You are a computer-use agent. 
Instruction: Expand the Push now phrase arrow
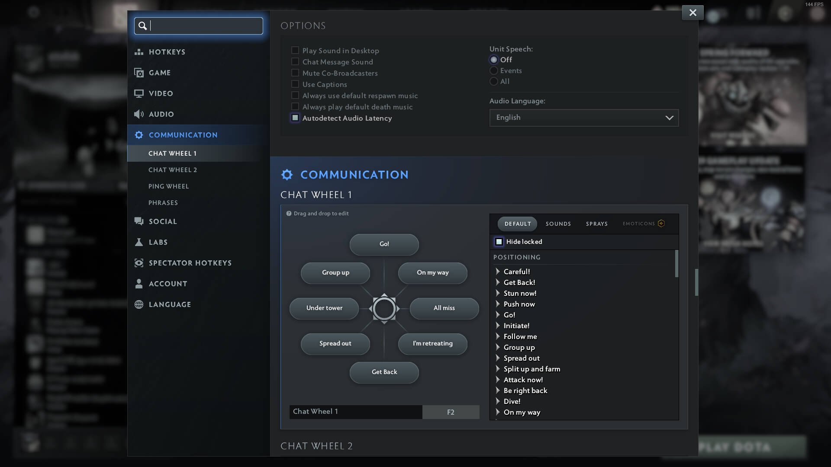[x=498, y=304]
